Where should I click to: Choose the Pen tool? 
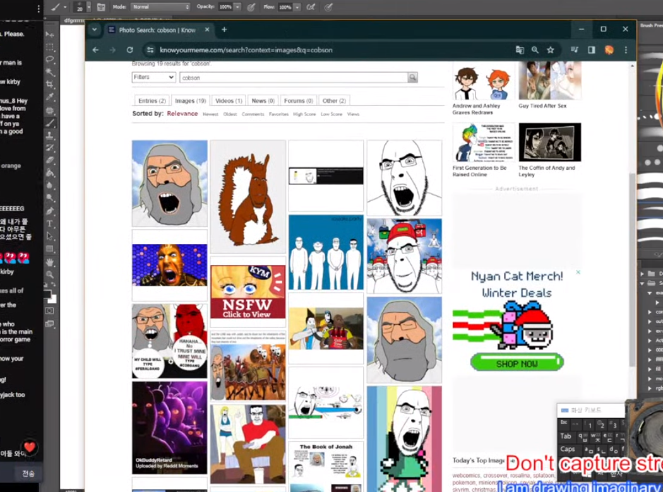point(50,211)
